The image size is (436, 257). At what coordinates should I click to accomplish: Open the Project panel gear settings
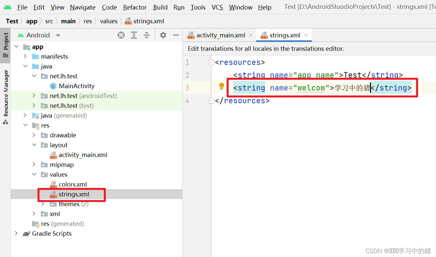tap(163, 35)
